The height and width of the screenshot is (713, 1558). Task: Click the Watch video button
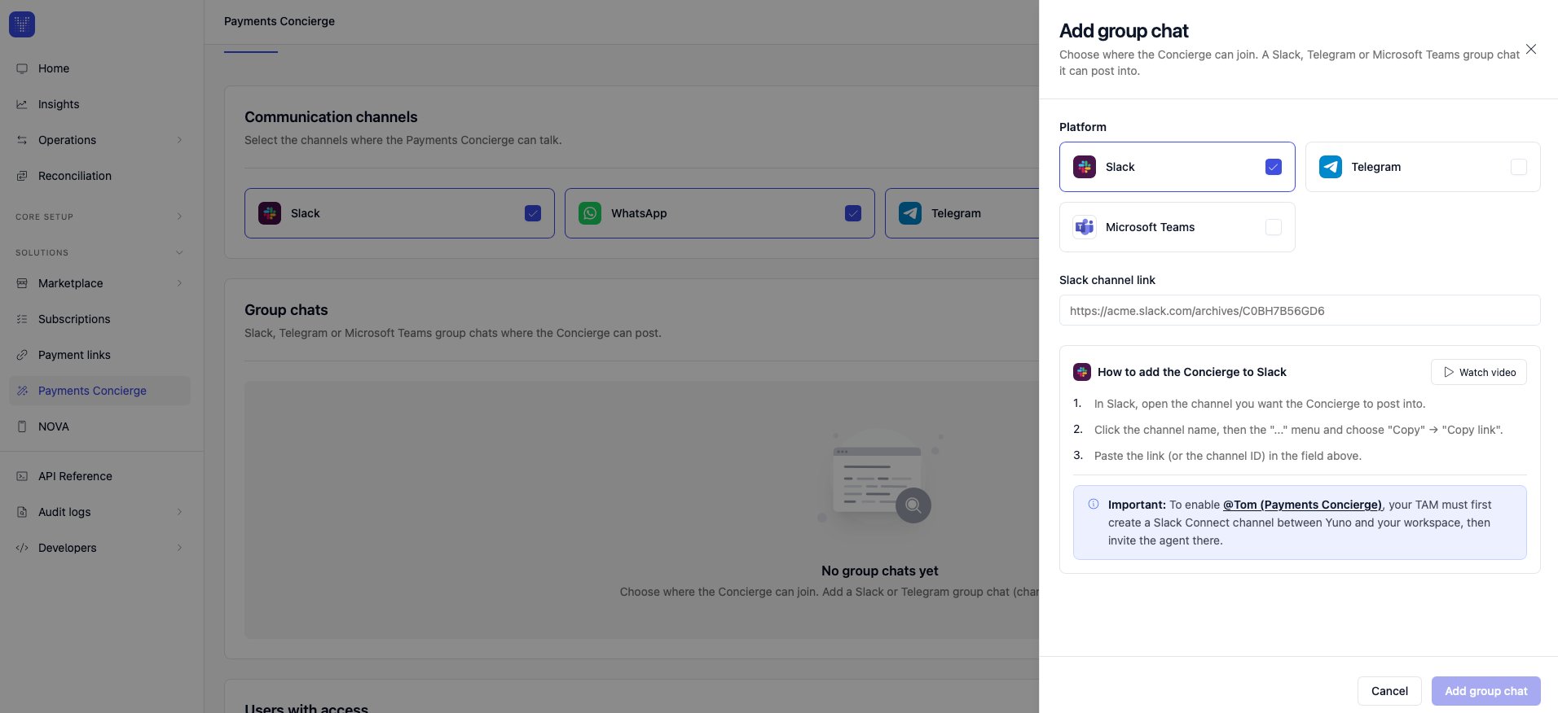point(1479,372)
